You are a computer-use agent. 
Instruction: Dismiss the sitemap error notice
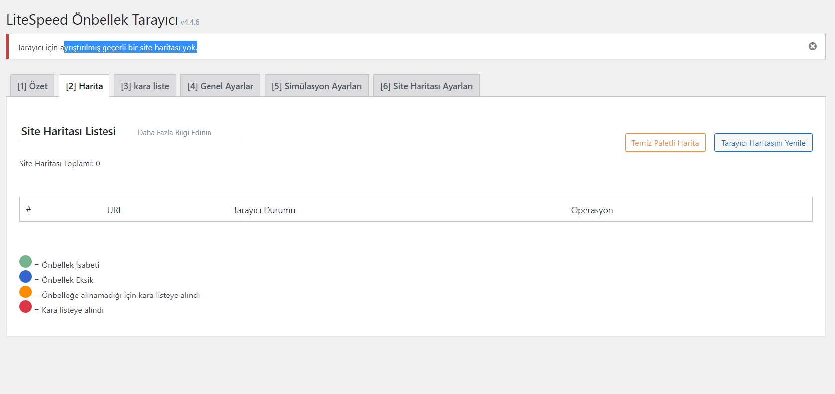point(812,46)
